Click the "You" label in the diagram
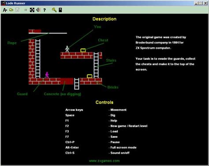Image resolution: width=209 pixels, height=166 pixels. pyautogui.click(x=97, y=27)
